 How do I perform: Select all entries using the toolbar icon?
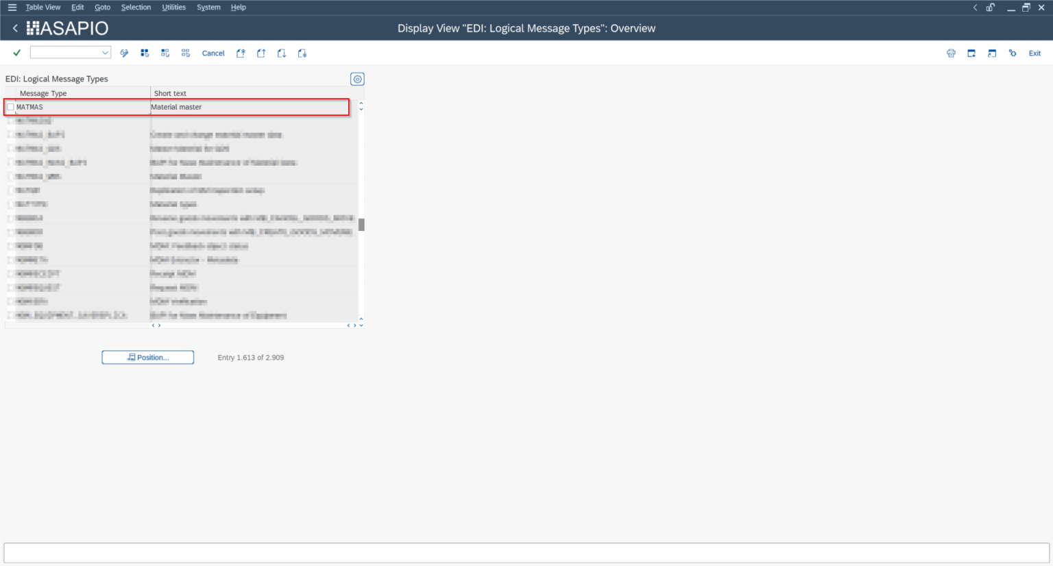[x=145, y=53]
